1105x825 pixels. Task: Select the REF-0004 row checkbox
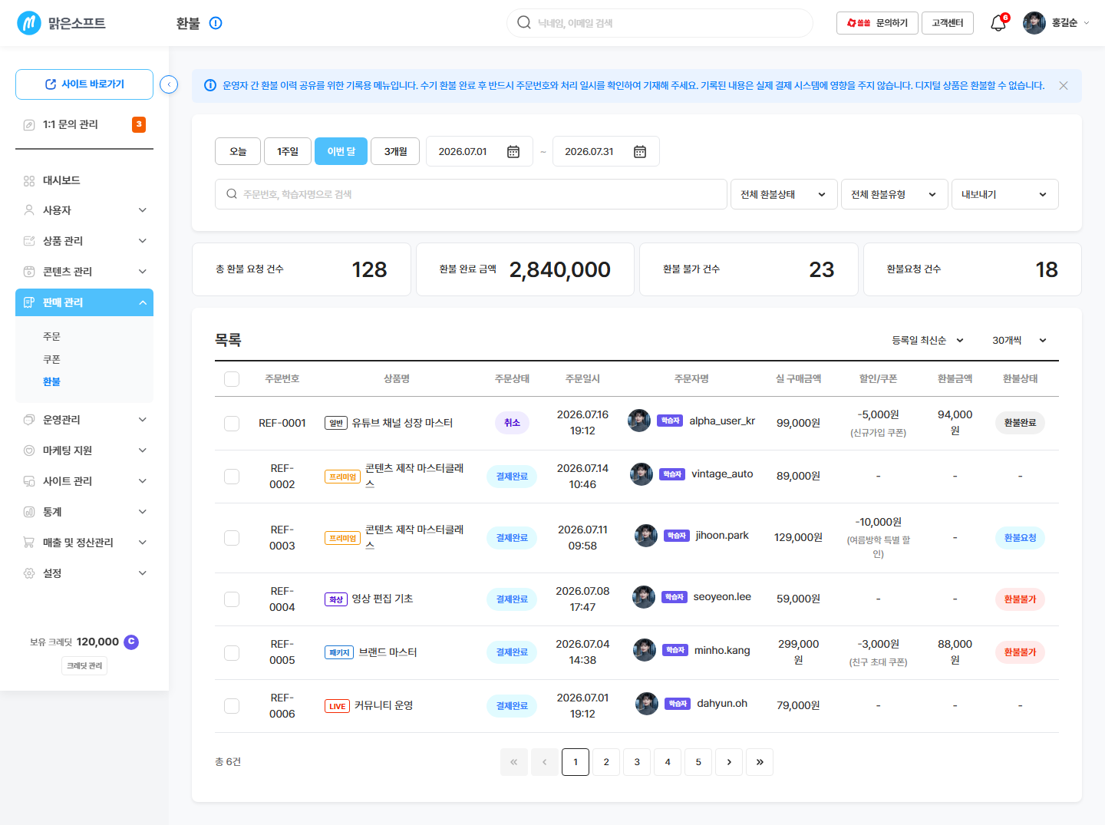[x=232, y=599]
